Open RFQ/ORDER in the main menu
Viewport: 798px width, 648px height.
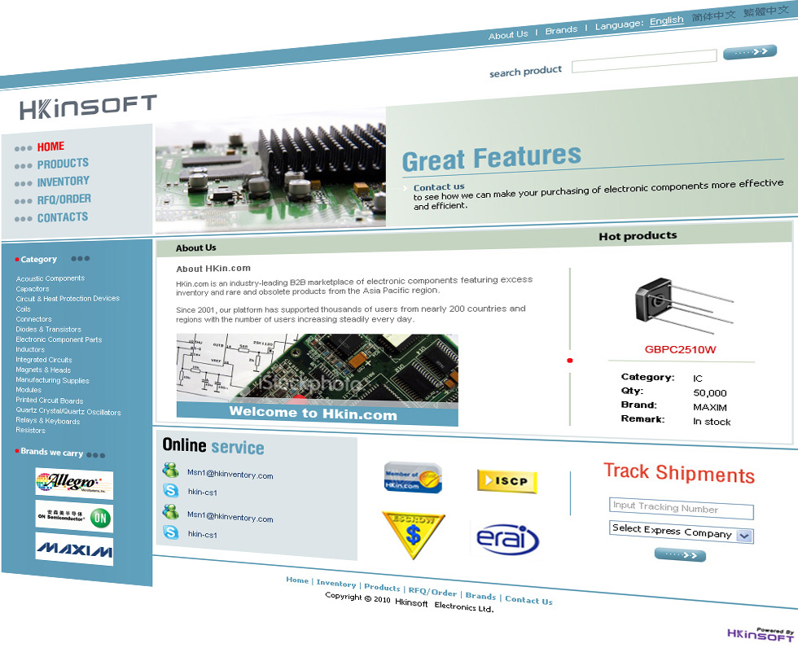(x=64, y=199)
